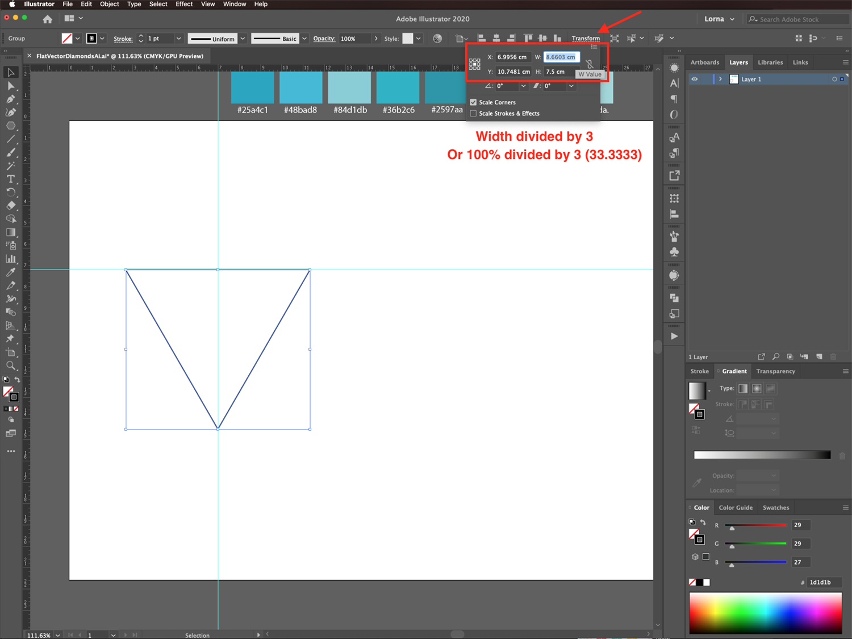Select the Selection tool arrow

(11, 73)
